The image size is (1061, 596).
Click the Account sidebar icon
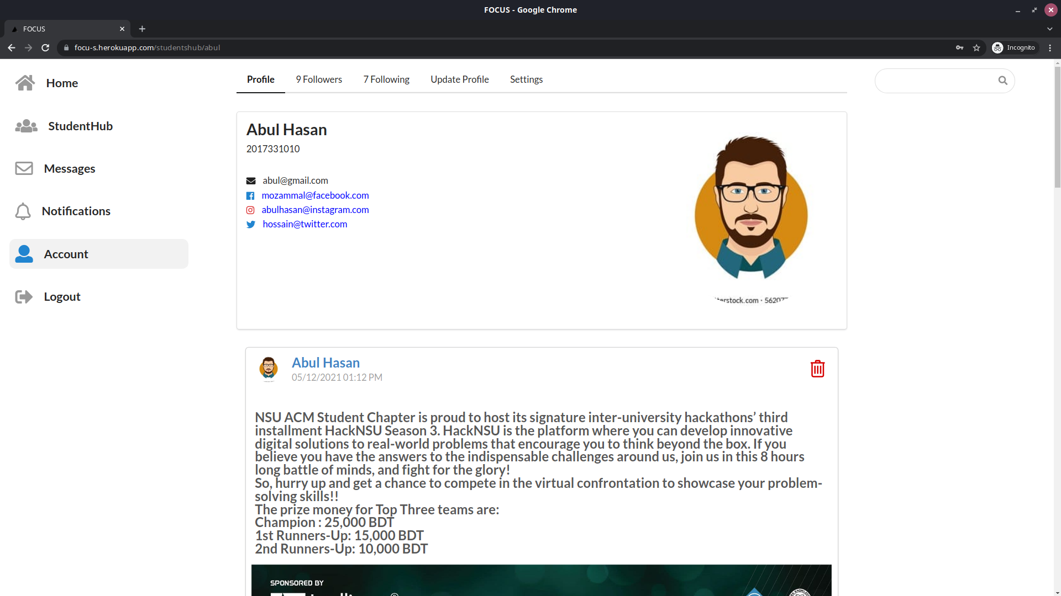[x=24, y=253]
